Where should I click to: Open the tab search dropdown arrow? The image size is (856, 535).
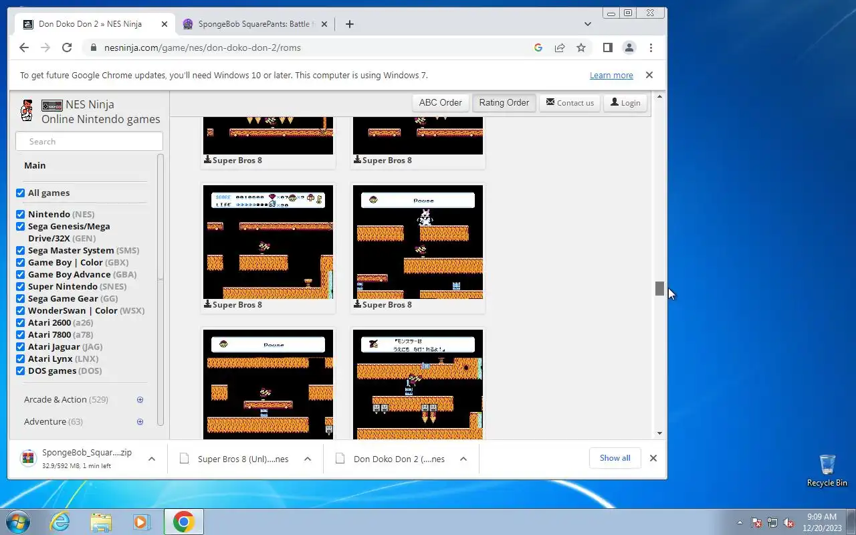click(588, 24)
